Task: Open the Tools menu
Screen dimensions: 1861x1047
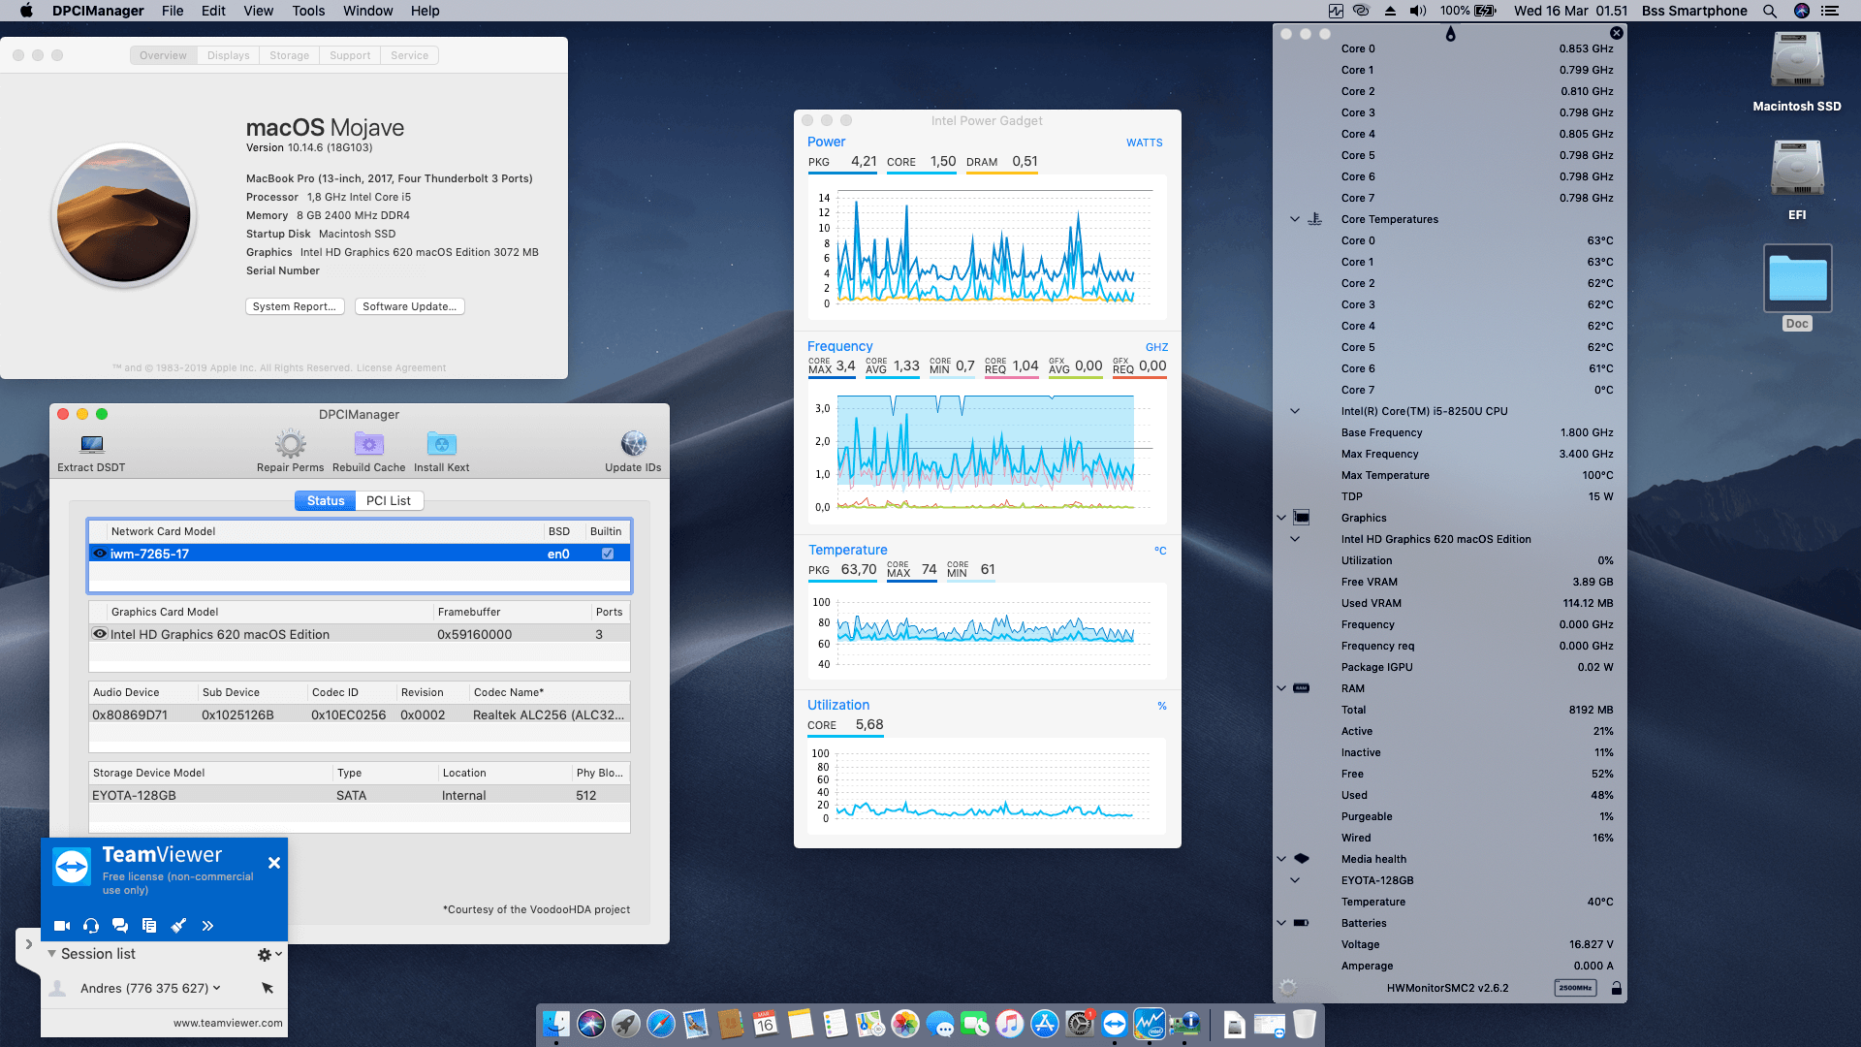Action: [308, 11]
